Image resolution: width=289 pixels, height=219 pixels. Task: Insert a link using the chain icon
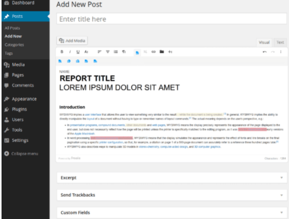(153, 52)
